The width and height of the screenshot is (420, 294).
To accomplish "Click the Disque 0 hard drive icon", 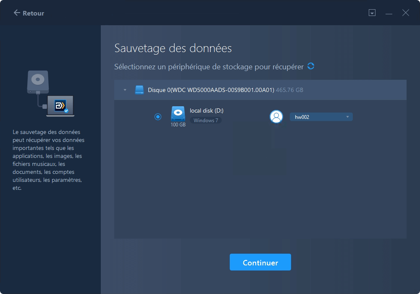I will (139, 90).
